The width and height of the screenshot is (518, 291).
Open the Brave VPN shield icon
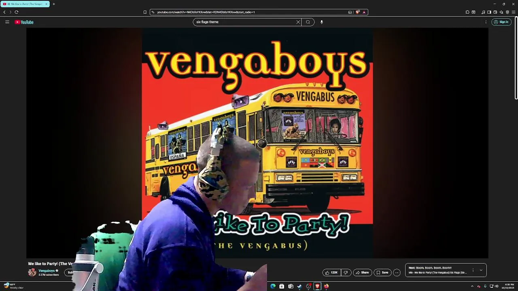click(507, 12)
